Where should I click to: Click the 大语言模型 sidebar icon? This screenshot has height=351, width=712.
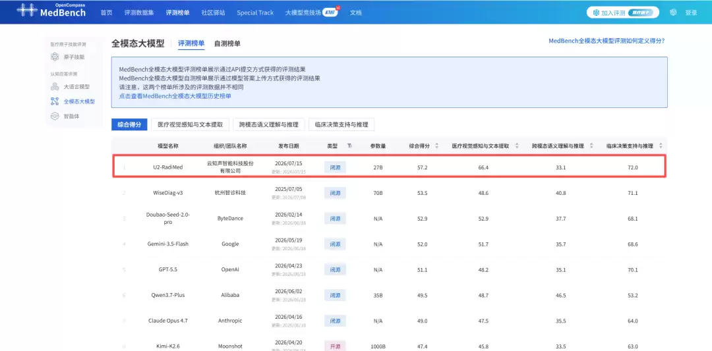55,87
